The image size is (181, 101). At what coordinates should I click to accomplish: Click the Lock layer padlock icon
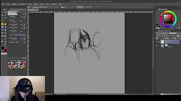(x=164, y=36)
